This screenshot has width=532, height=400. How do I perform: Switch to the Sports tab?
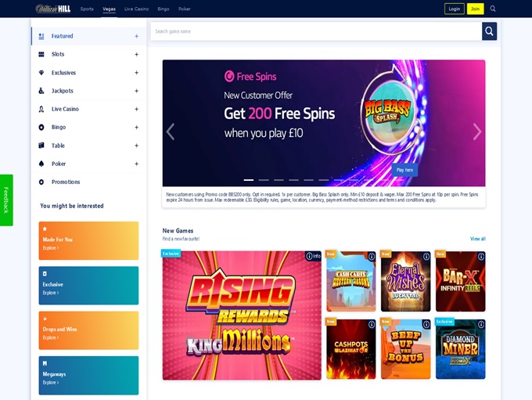[87, 9]
